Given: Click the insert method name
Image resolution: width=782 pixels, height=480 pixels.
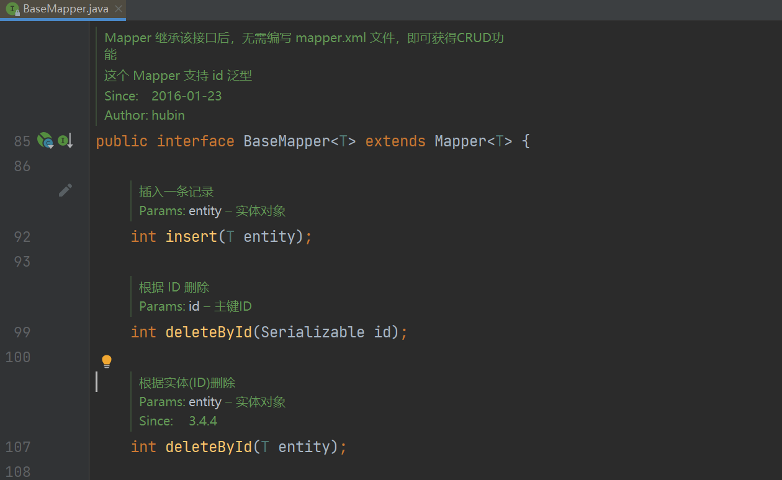Looking at the screenshot, I should click(191, 237).
